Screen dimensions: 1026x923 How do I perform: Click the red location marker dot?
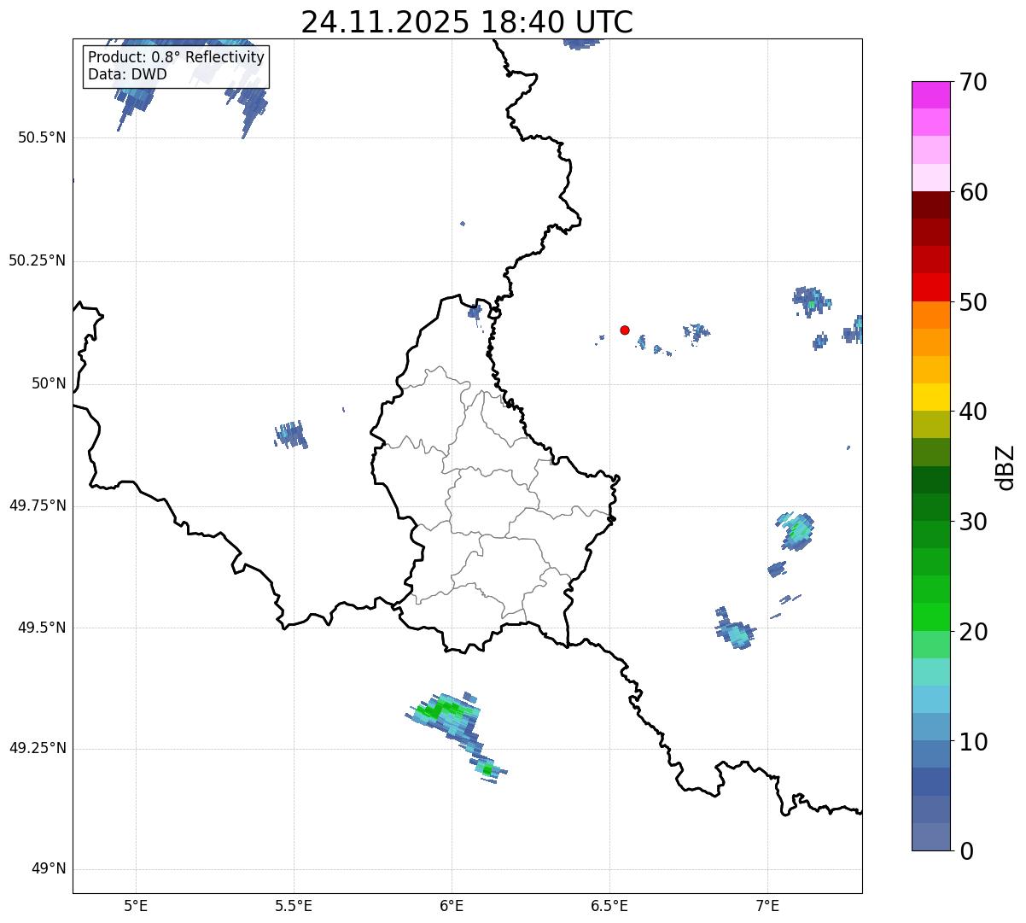click(x=625, y=330)
